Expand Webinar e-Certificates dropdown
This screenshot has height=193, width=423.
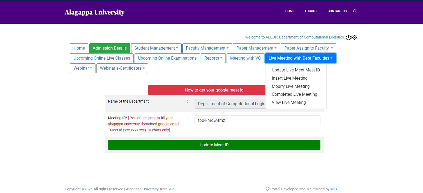click(122, 68)
